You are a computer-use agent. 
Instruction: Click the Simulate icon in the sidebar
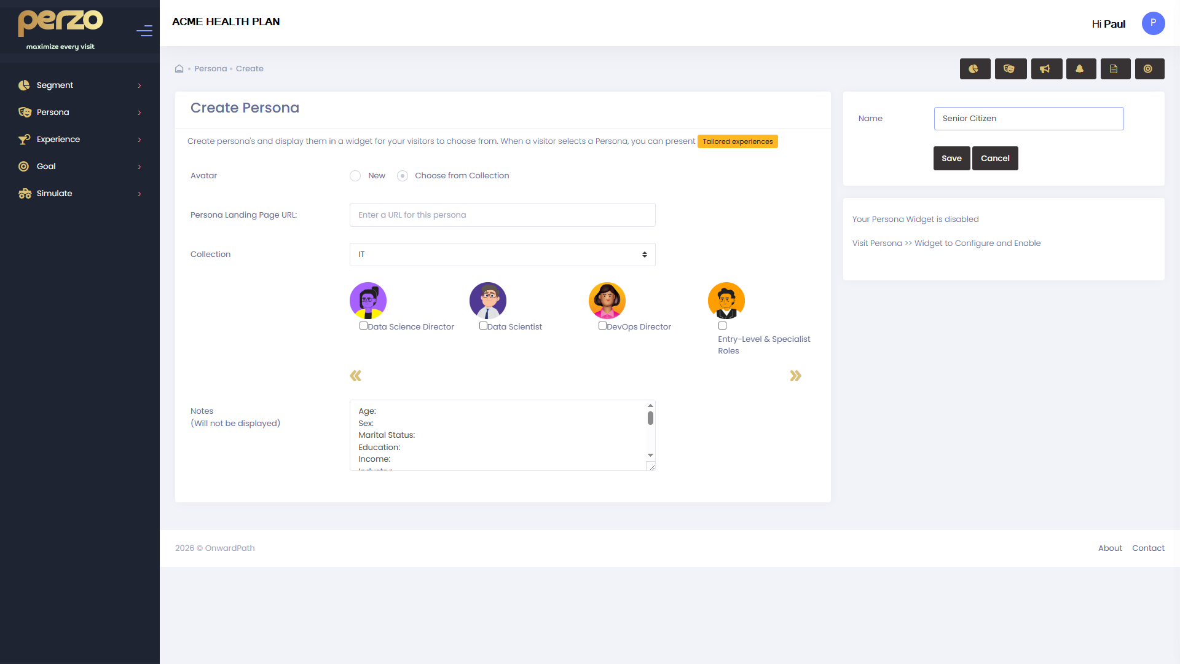point(24,193)
